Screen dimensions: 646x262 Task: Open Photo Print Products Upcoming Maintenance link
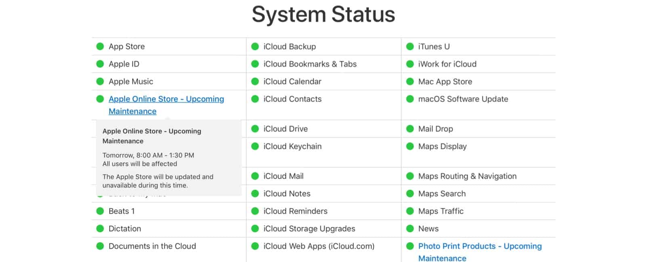pyautogui.click(x=480, y=252)
